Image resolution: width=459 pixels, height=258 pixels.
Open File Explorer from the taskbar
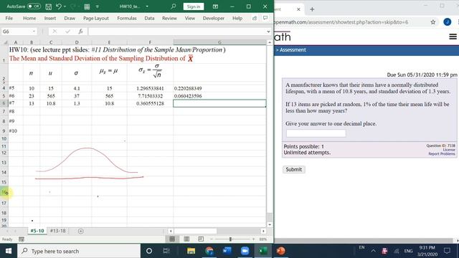click(191, 251)
